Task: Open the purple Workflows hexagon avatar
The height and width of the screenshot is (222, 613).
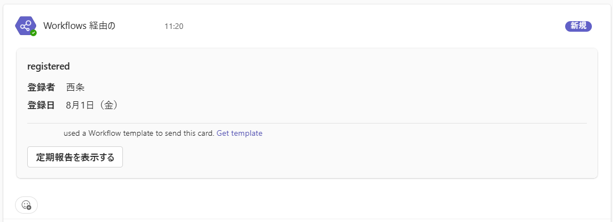Action: (x=26, y=26)
